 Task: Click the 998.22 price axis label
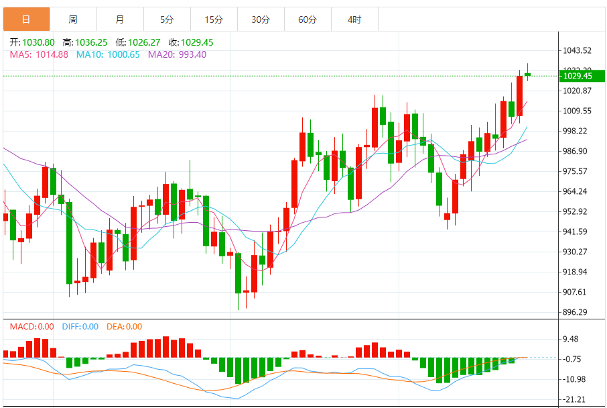[574, 131]
